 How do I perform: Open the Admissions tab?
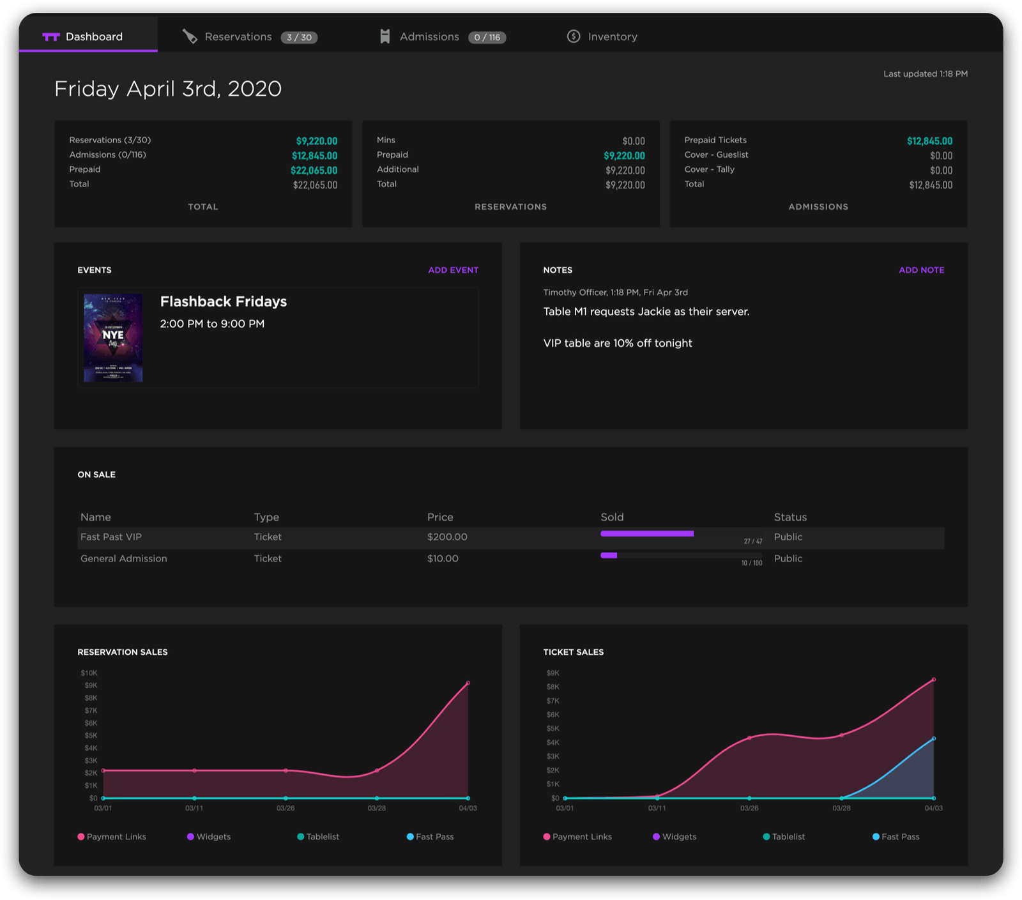click(429, 36)
